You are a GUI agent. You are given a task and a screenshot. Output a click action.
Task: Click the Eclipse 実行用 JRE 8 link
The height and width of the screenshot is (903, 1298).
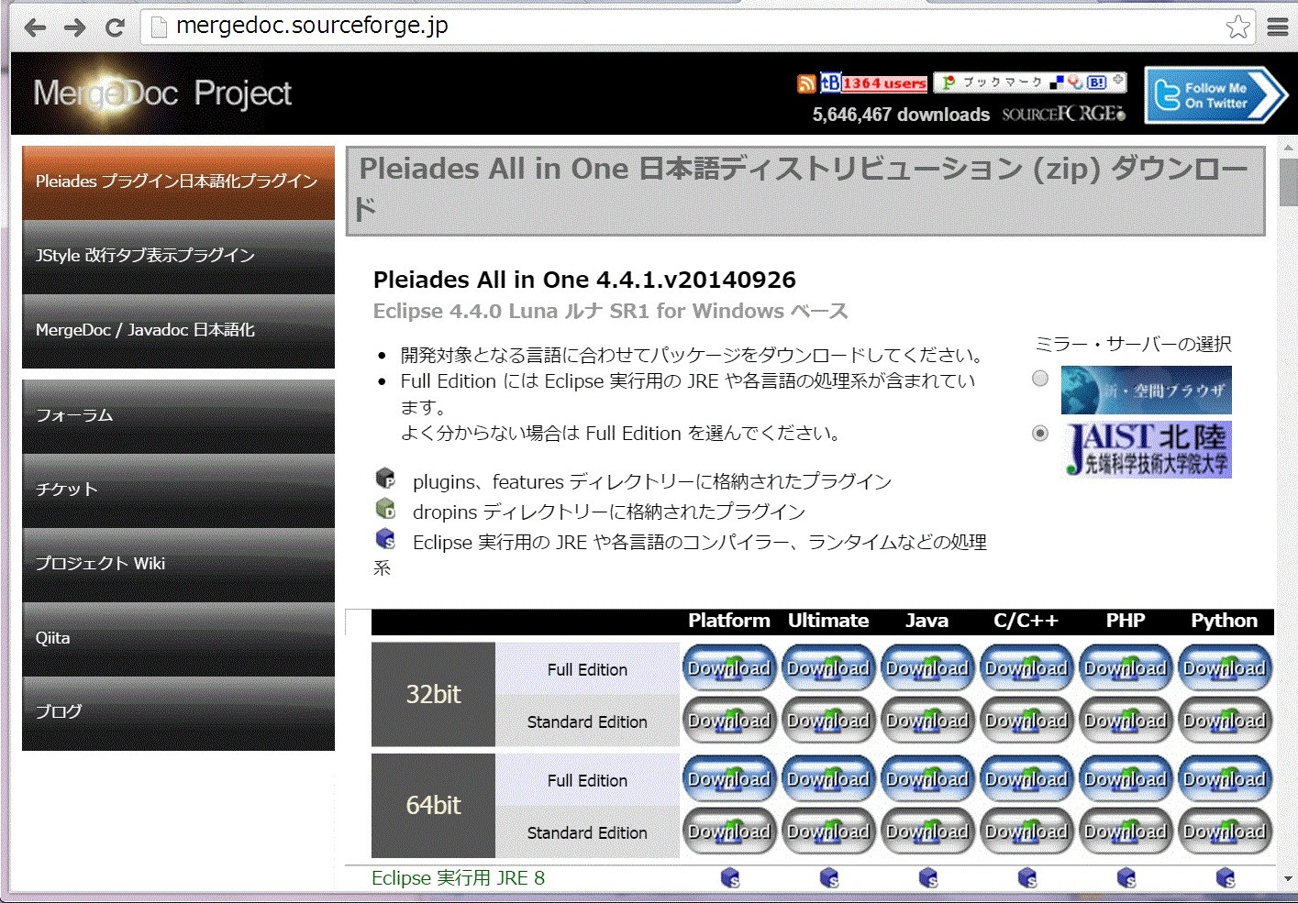tap(458, 878)
